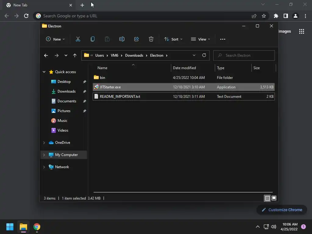Click the Share icon in Explorer toolbar
This screenshot has height=234, width=312.
tap(136, 39)
